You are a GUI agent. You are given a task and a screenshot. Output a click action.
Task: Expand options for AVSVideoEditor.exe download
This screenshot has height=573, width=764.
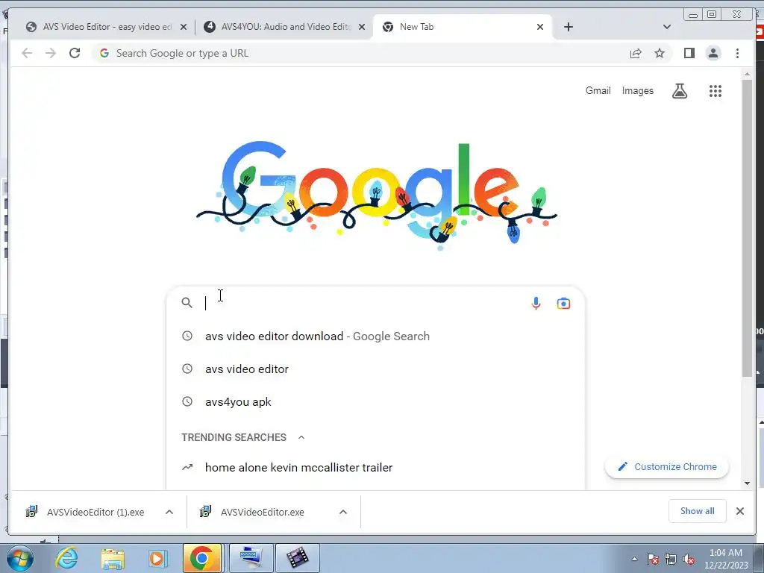pos(343,512)
